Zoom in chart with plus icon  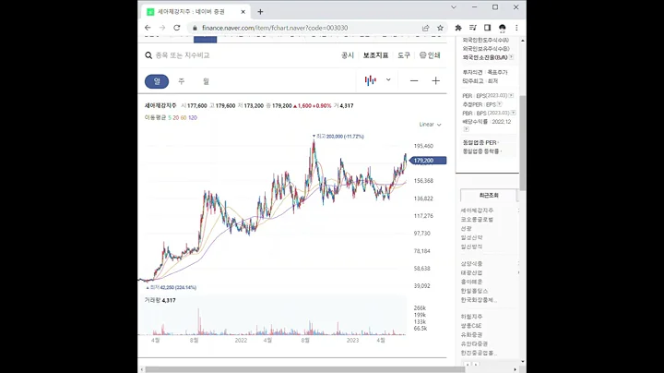click(x=435, y=80)
